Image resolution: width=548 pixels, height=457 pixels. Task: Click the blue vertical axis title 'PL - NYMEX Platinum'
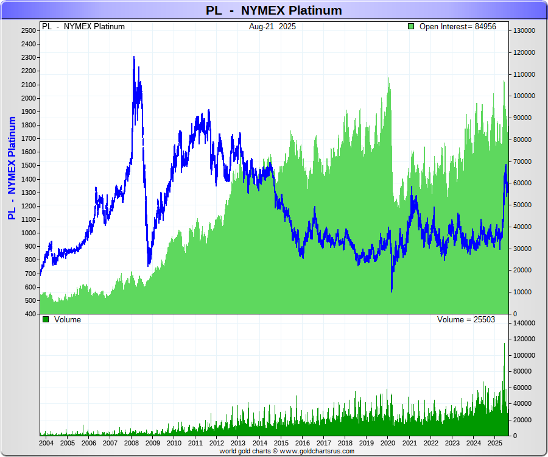click(12, 168)
